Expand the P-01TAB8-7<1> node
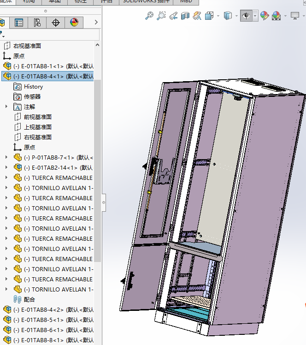306x345 pixels. (x=6, y=157)
